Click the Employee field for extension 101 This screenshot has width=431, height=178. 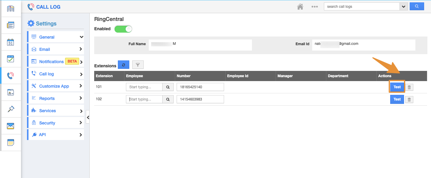[144, 87]
